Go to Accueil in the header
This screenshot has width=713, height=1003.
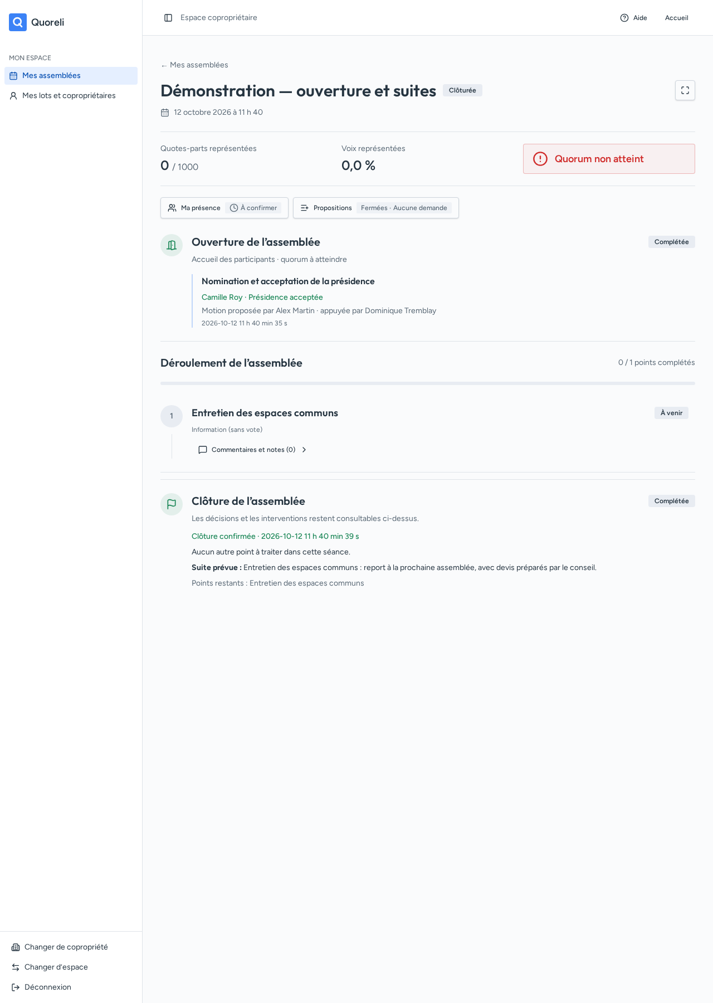click(677, 18)
